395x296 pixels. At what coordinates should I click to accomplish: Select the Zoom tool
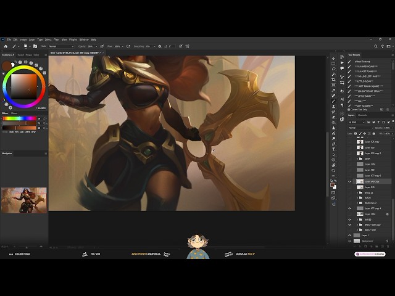333,171
